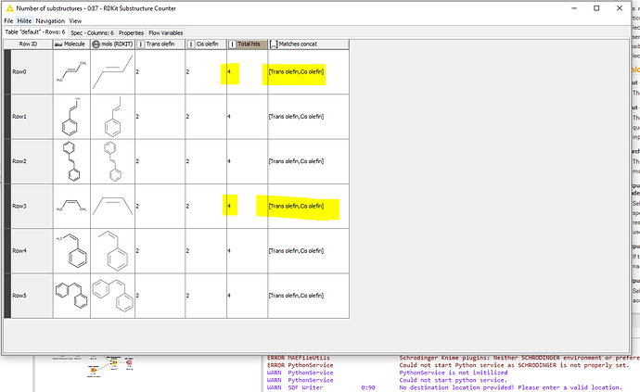Select Row4 row ID cell
640x392 pixels.
(32, 251)
